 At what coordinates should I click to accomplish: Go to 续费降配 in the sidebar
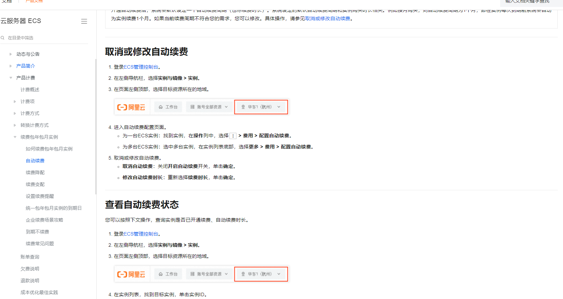pos(35,172)
